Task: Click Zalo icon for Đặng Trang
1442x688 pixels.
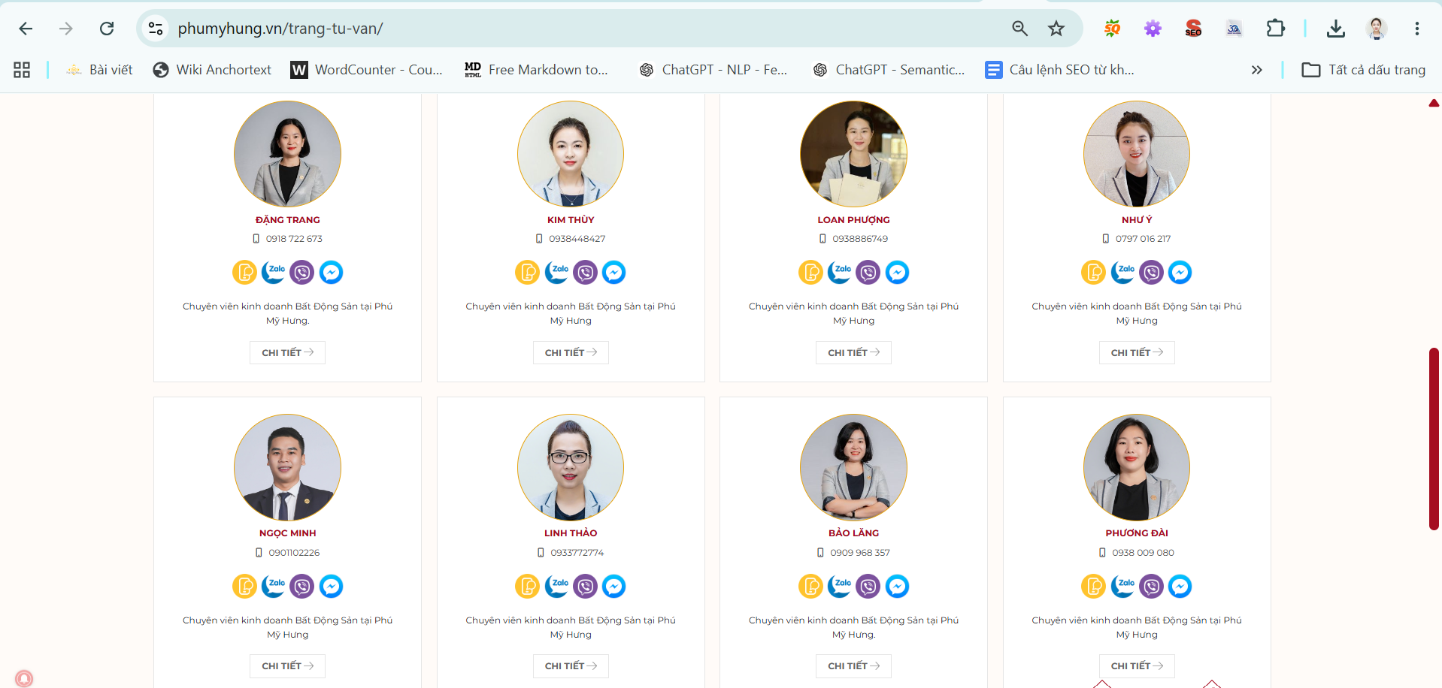Action: click(x=274, y=272)
